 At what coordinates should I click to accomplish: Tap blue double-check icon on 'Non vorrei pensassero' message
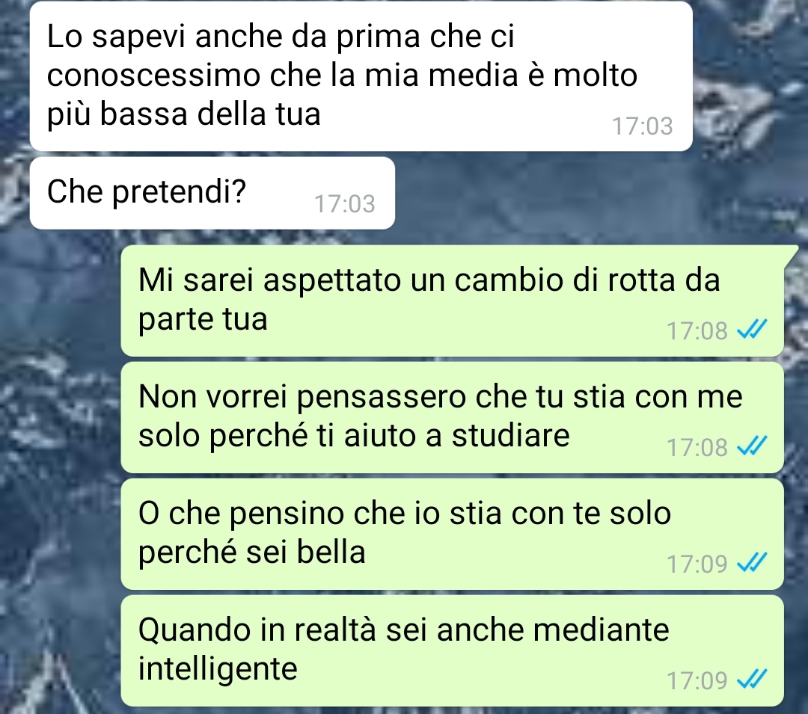(752, 447)
